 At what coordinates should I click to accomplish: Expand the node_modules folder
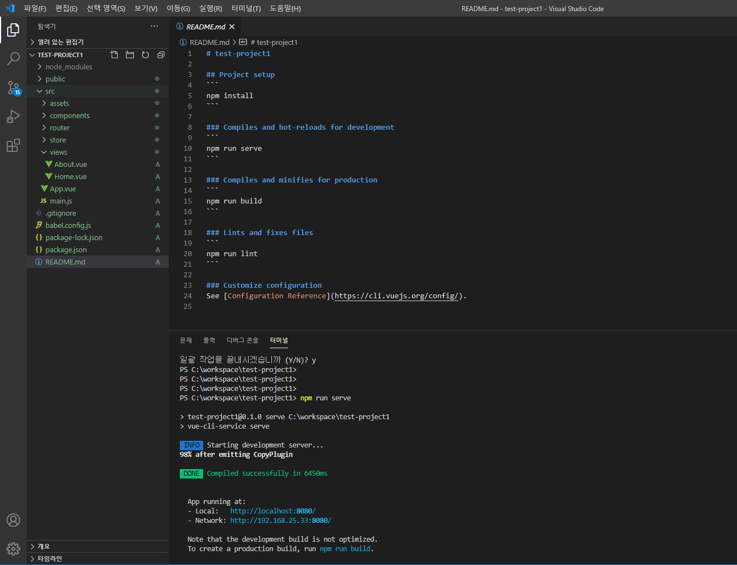click(98, 67)
